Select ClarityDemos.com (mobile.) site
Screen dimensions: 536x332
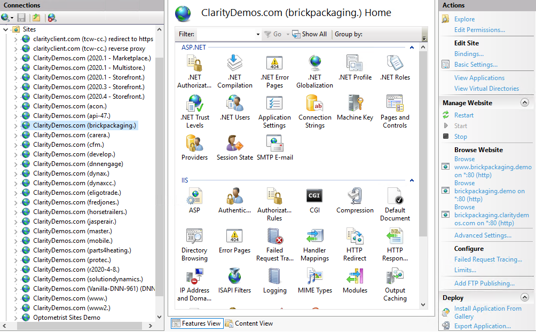point(73,241)
